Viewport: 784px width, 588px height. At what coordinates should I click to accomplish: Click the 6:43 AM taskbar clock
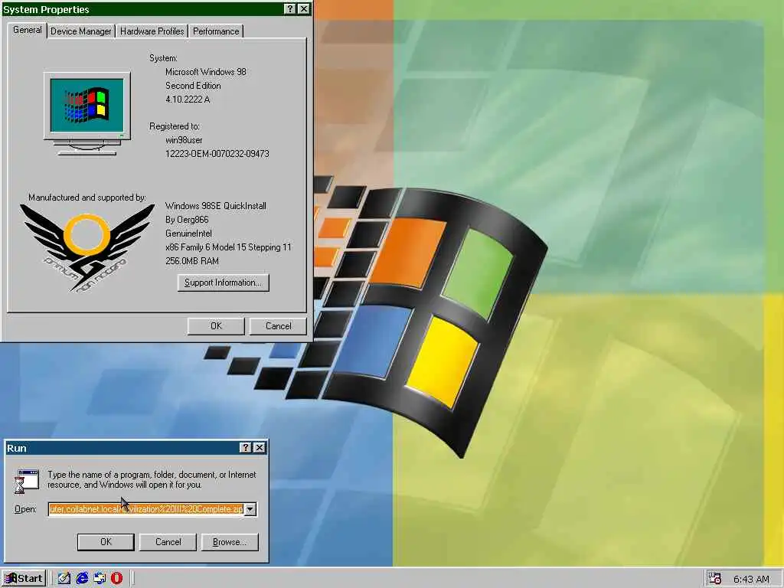pos(751,580)
